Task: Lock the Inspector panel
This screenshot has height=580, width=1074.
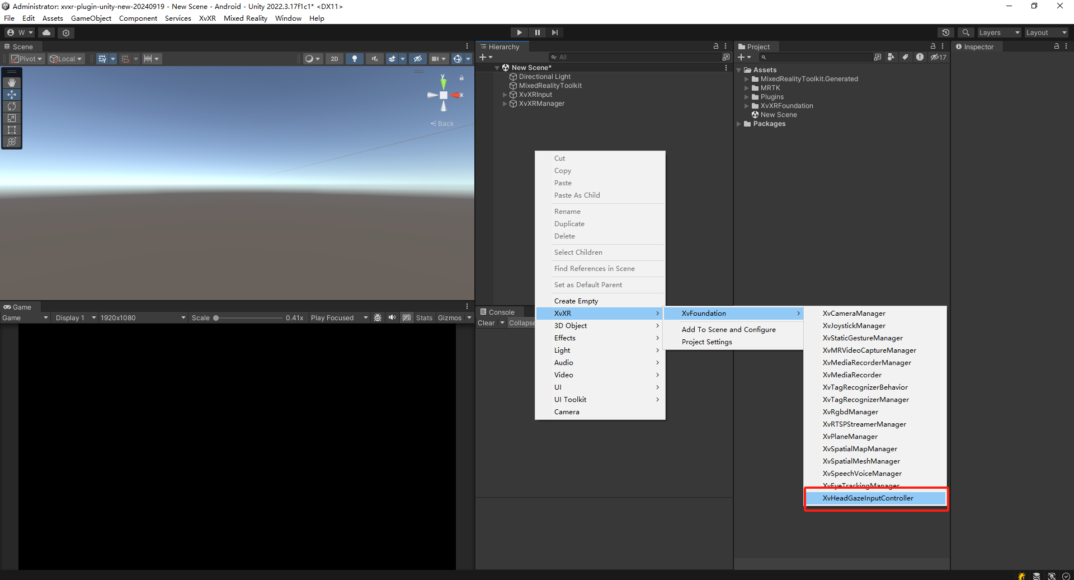Action: 1057,46
